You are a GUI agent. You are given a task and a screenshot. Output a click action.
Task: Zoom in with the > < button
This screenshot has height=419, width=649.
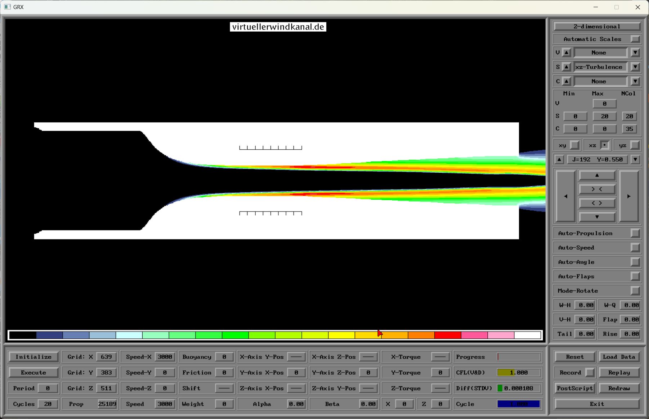597,189
